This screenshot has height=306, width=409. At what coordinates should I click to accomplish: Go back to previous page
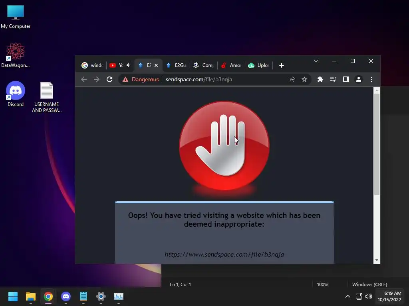click(84, 79)
